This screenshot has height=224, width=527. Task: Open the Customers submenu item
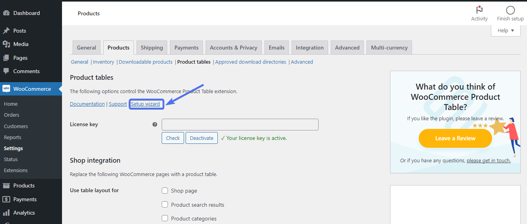(x=16, y=126)
